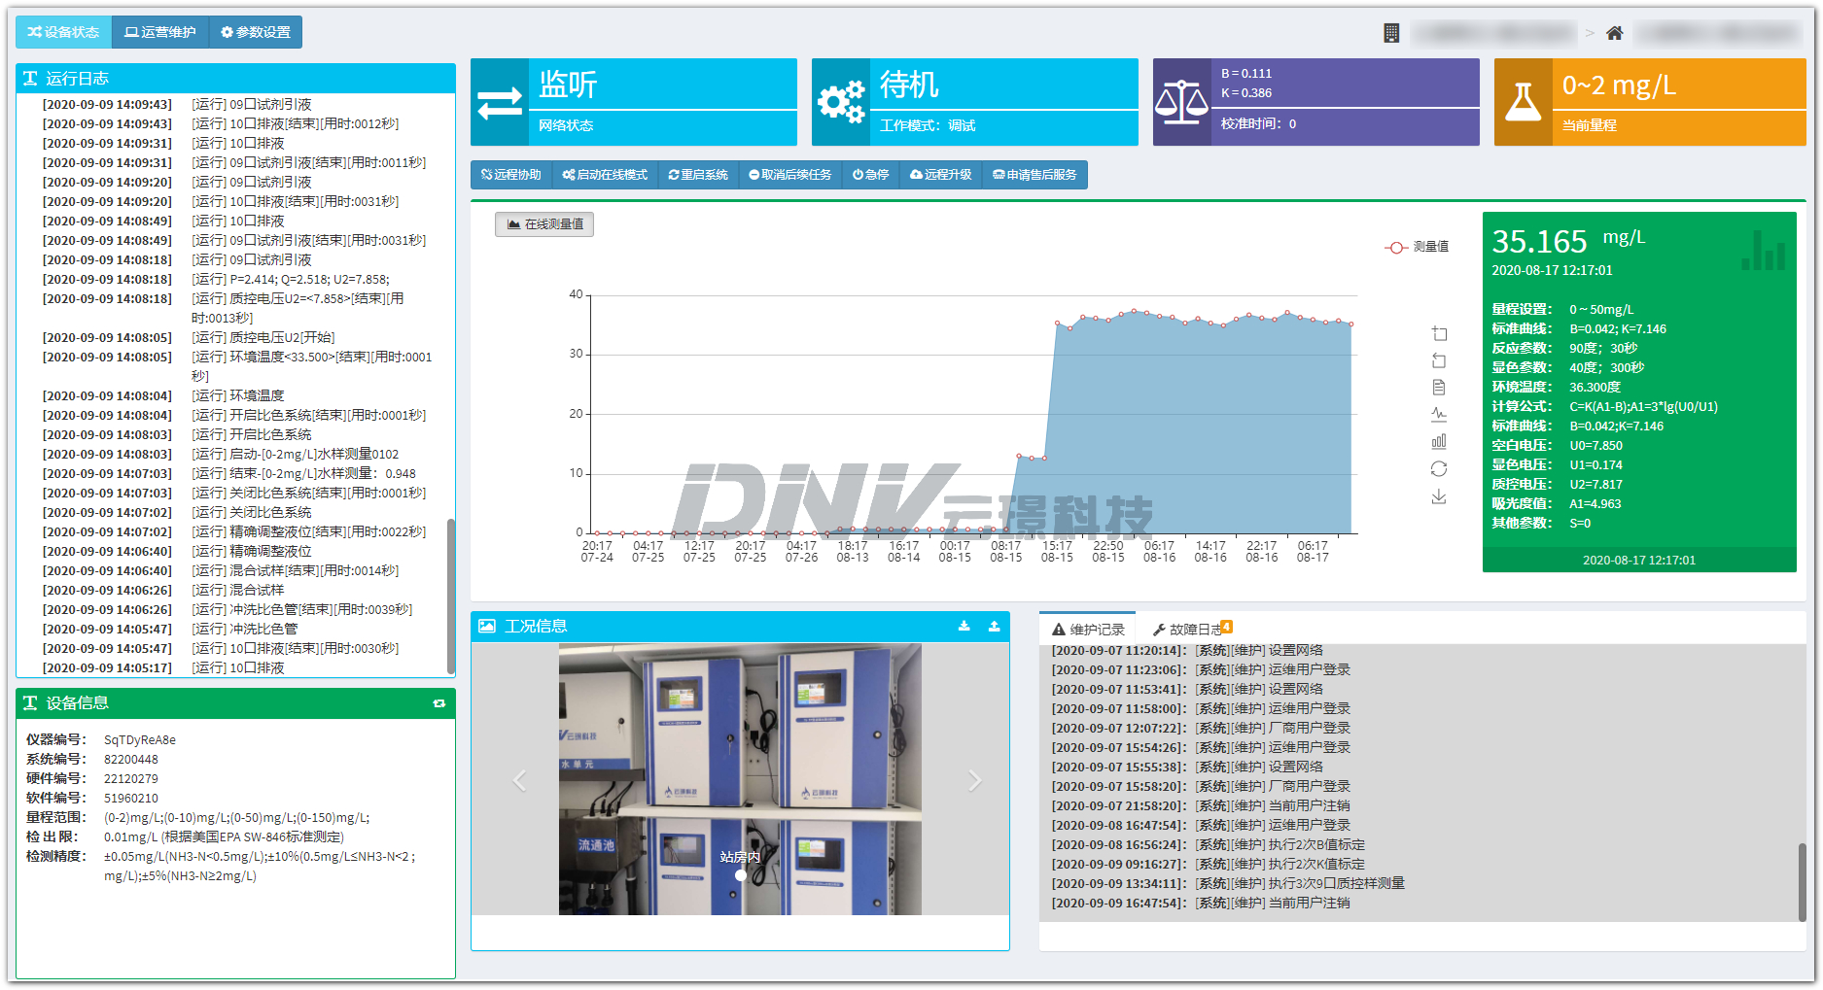Switch chart to bar type icon
This screenshot has height=990, width=1823.
(x=1439, y=441)
